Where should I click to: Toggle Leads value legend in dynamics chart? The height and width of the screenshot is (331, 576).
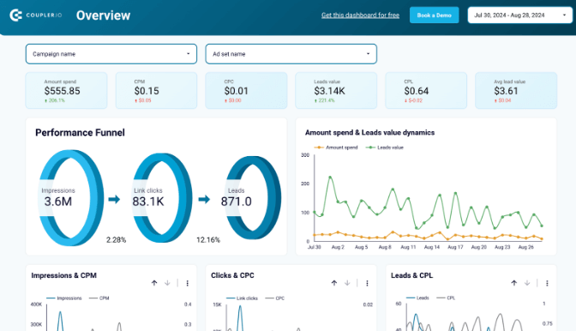[385, 147]
